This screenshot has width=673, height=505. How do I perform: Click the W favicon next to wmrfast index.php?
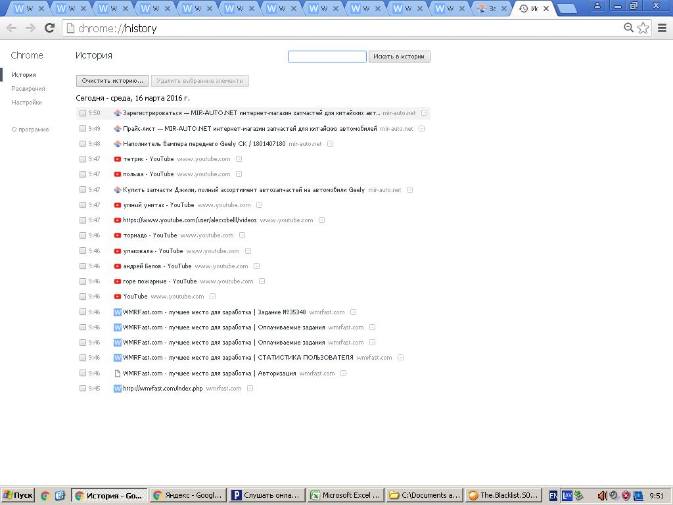click(x=117, y=389)
